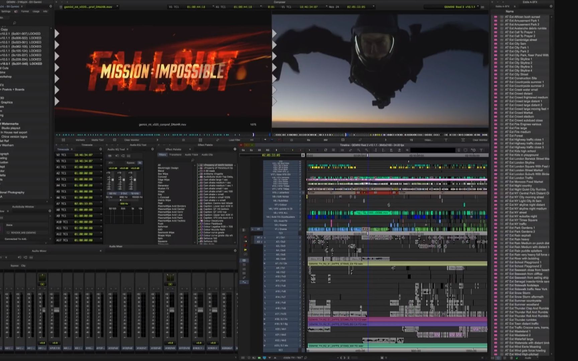Adjust the first EQ band gain slider
This screenshot has height=361, width=578.
[x=113, y=179]
